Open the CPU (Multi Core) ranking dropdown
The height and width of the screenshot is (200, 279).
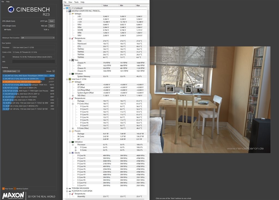point(11,71)
